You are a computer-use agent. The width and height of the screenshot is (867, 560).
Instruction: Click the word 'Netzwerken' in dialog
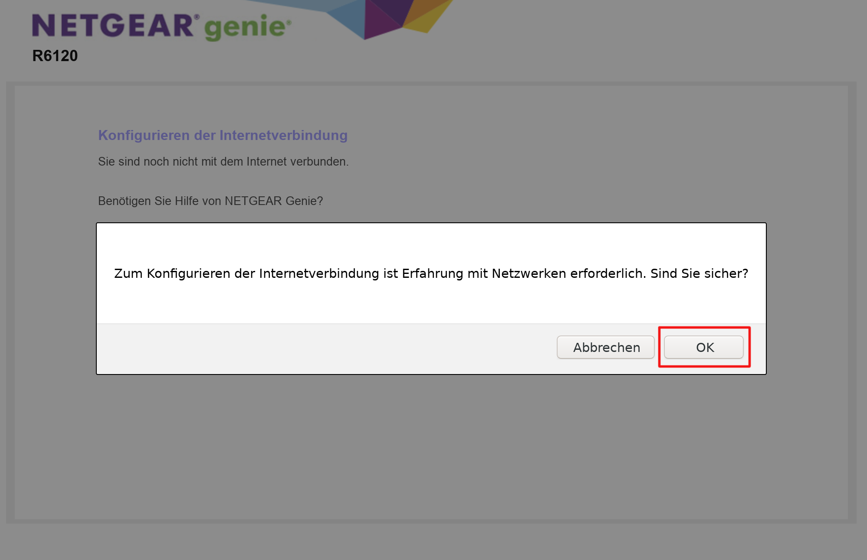(529, 273)
